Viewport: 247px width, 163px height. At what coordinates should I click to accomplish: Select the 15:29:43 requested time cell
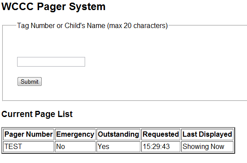(x=161, y=146)
